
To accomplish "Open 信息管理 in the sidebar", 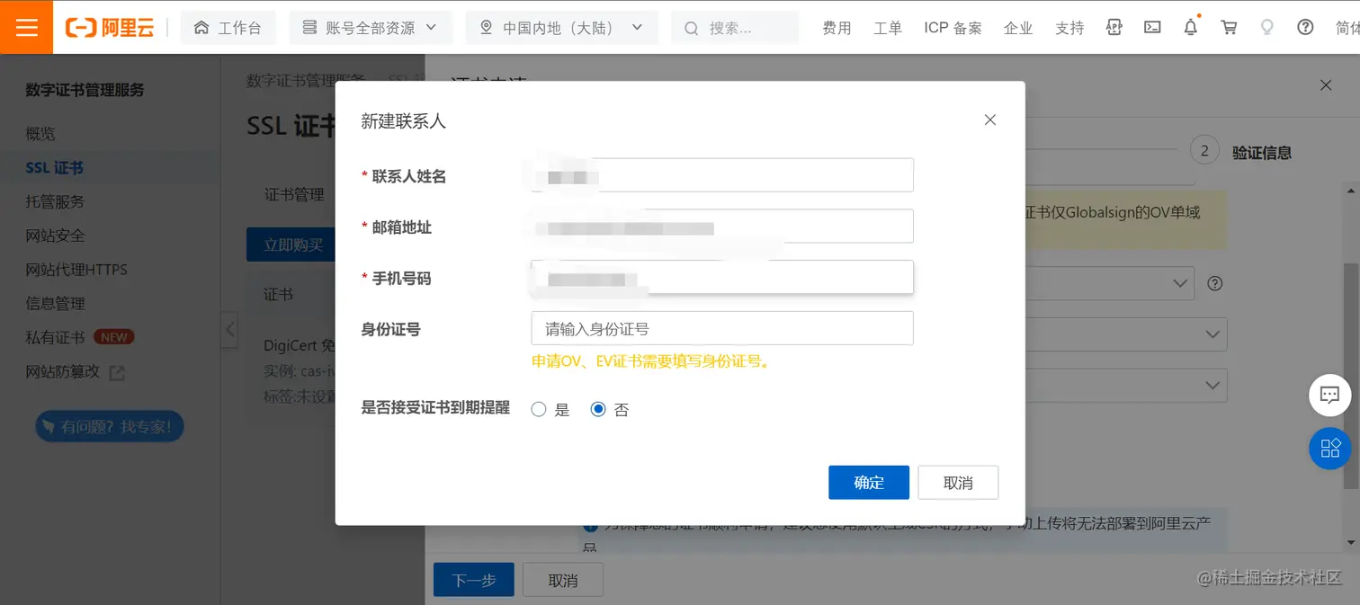I will click(x=55, y=304).
